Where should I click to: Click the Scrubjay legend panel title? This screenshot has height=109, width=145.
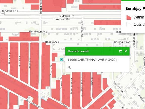(135, 9)
